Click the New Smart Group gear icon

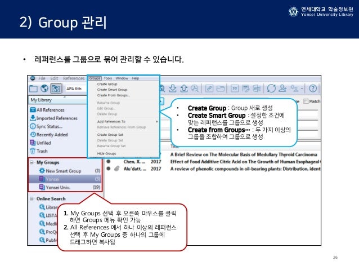[x=42, y=171]
